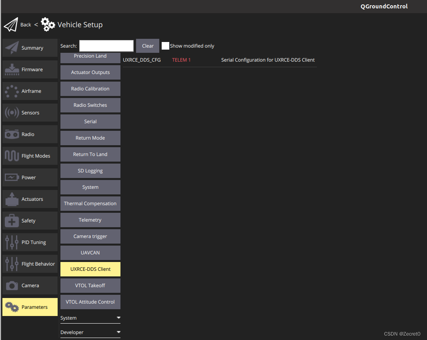The image size is (427, 340).
Task: Select the Airframe icon in sidebar
Action: [12, 91]
